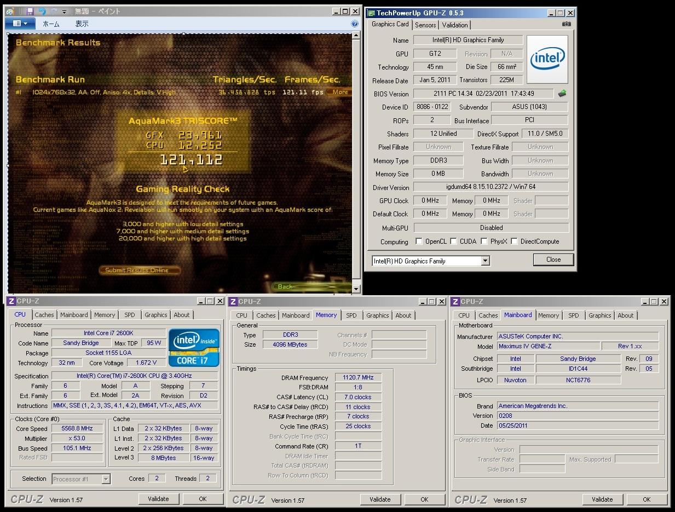Click the Paint application icon in title bar
This screenshot has width=675, height=512.
[x=10, y=11]
